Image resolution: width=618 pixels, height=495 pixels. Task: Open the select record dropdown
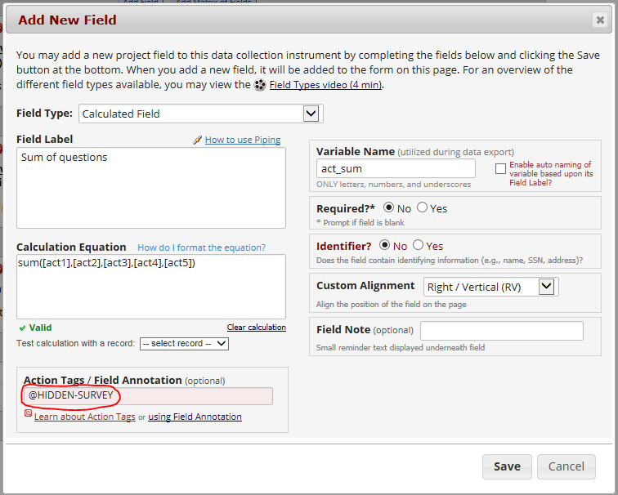click(184, 344)
